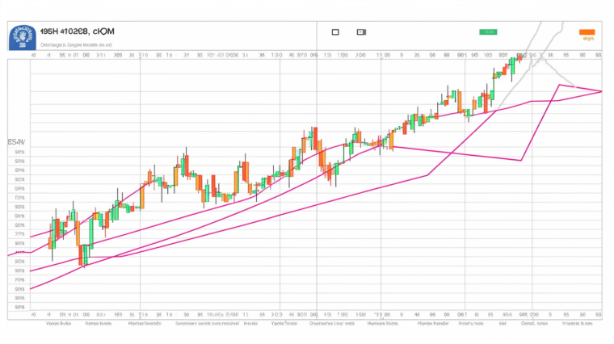Screen dimensions: 614x344
Task: Select the peak point of the pink line at right
Action: (x=558, y=84)
